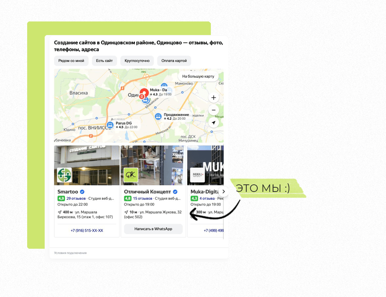The image size is (386, 297).
Task: Apply the 'Рядом со мной' filter
Action: click(71, 61)
